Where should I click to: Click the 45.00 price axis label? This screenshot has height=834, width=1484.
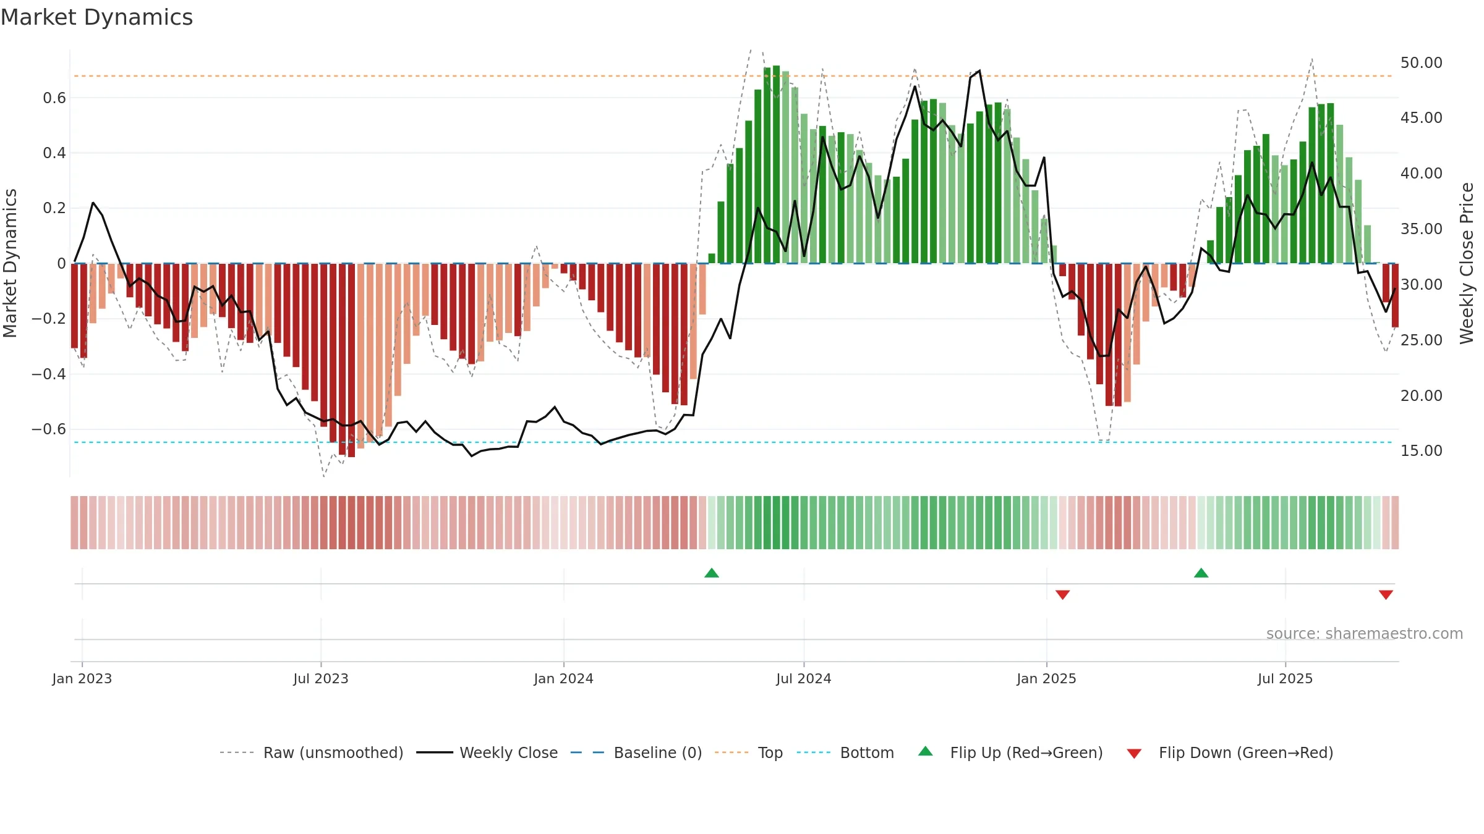point(1422,118)
